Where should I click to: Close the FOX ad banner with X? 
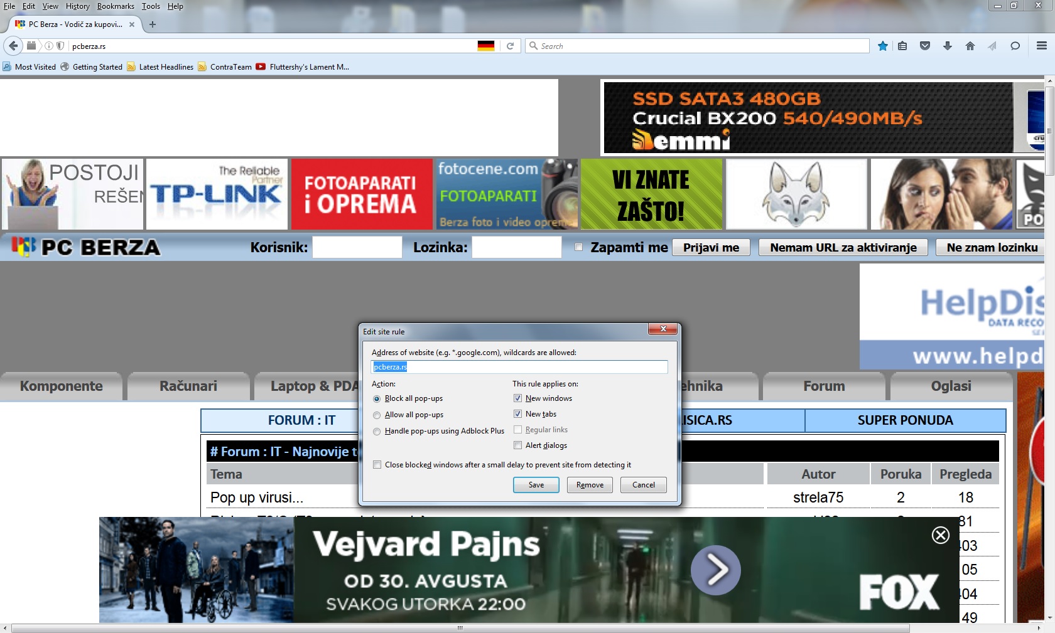point(941,535)
